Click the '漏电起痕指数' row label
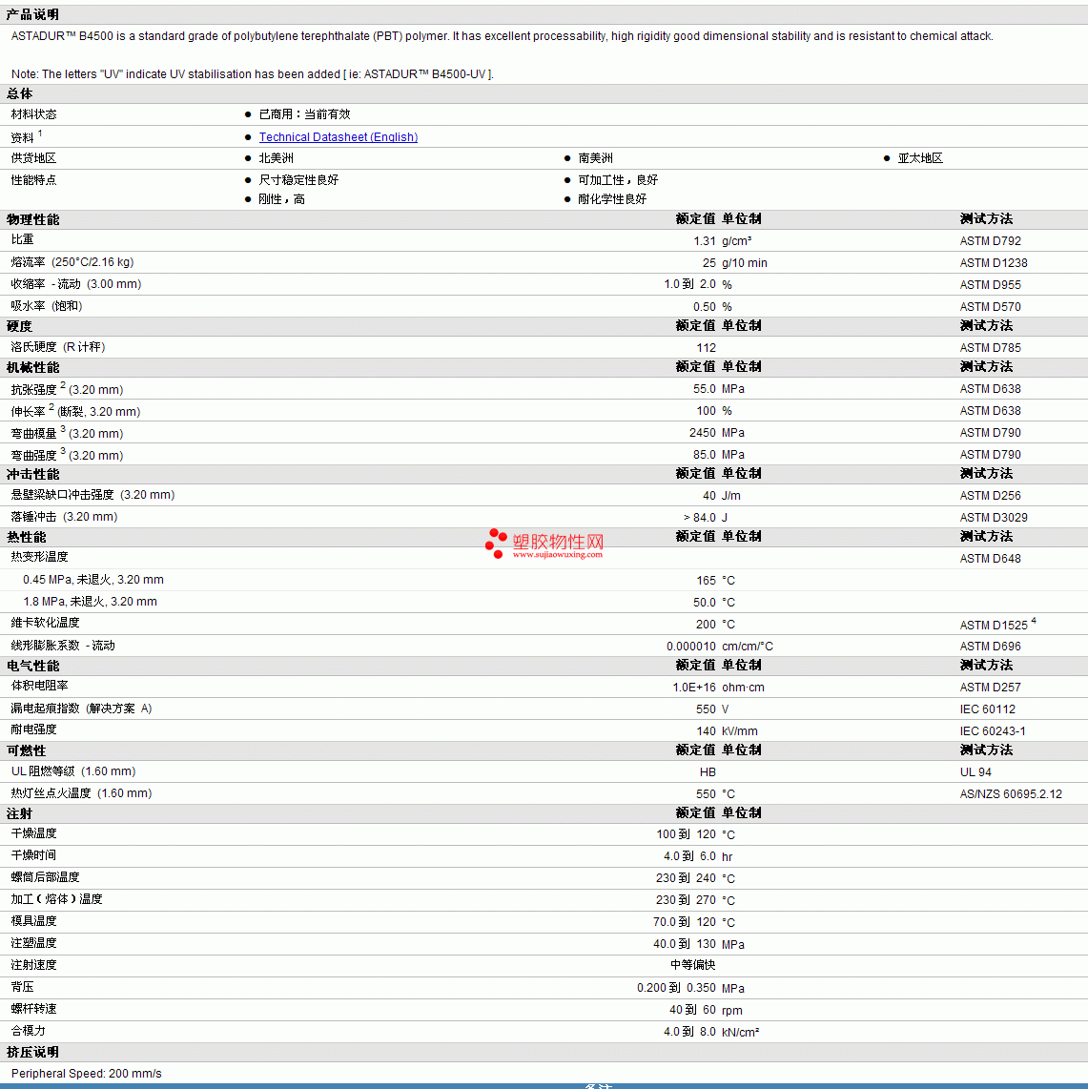 pos(45,709)
